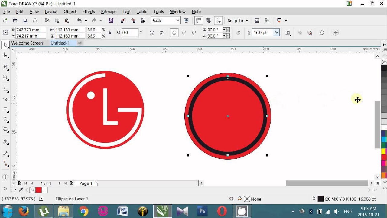Choose the Pie shape mode

[x=184, y=33]
